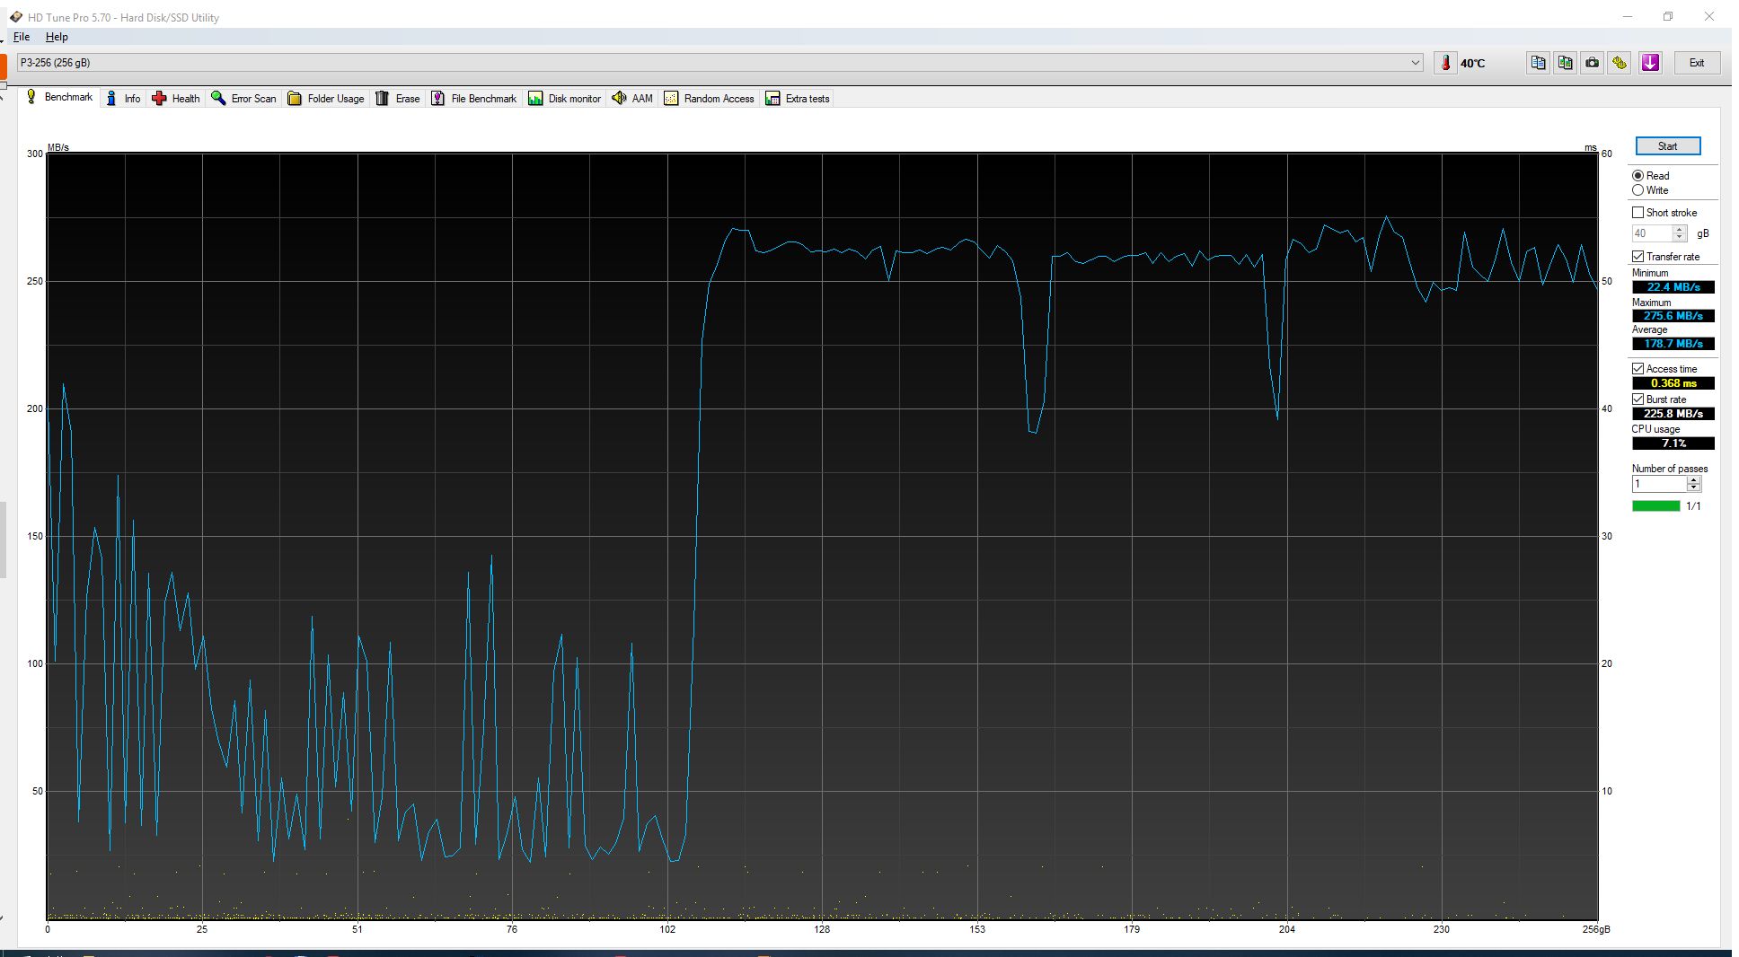Click the CPU usage value 7.1%
Screen dimensions: 1739x957
(x=1673, y=443)
